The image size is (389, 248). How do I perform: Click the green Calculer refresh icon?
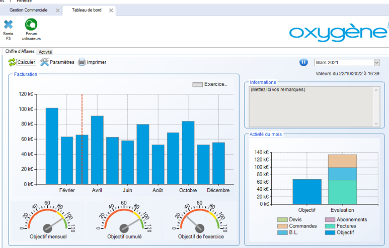click(12, 62)
